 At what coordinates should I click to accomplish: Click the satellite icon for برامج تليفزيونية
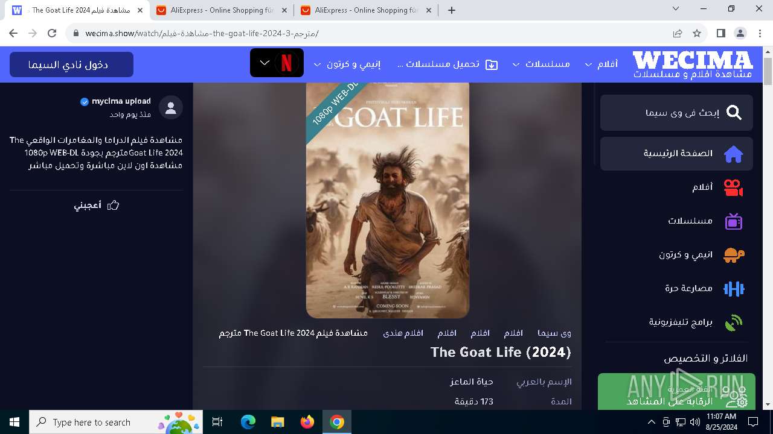point(734,322)
